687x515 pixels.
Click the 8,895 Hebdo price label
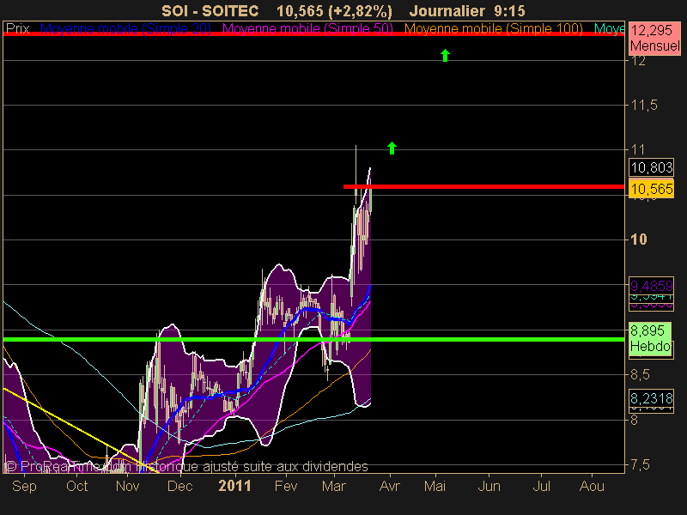click(x=651, y=338)
